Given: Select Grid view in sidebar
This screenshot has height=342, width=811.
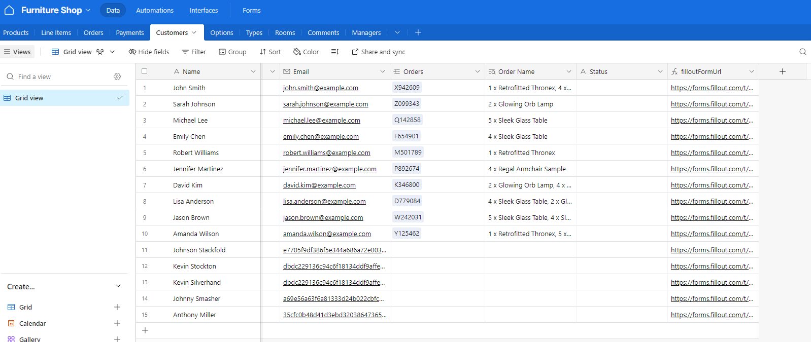Looking at the screenshot, I should click(x=65, y=98).
